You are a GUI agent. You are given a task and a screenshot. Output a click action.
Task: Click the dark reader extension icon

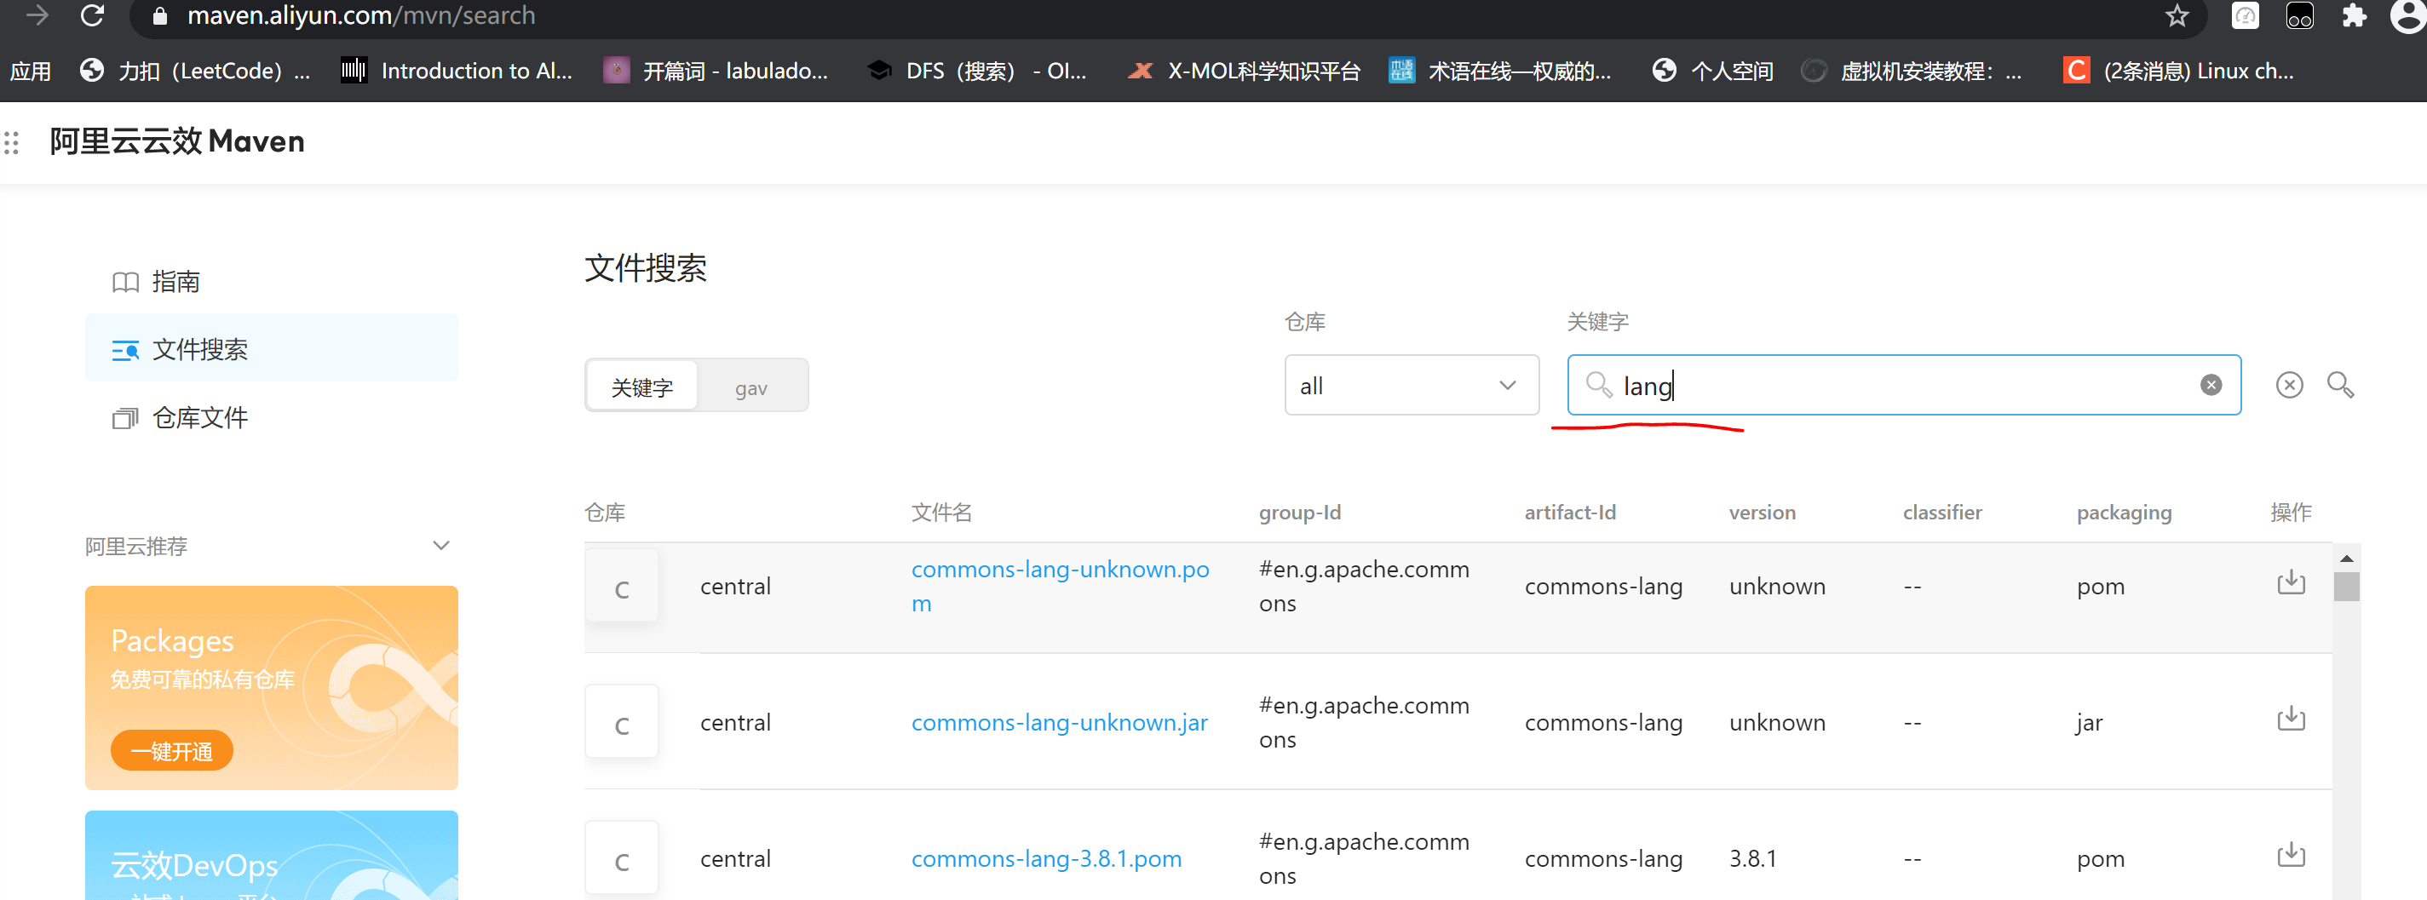point(2299,16)
